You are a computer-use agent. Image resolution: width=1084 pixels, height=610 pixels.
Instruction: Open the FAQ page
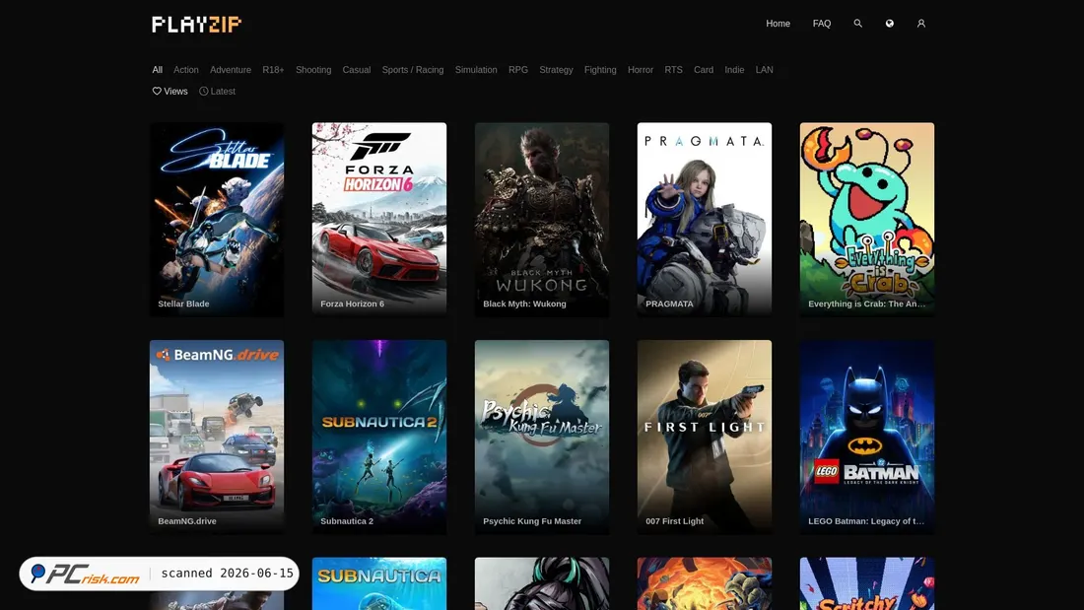coord(821,24)
